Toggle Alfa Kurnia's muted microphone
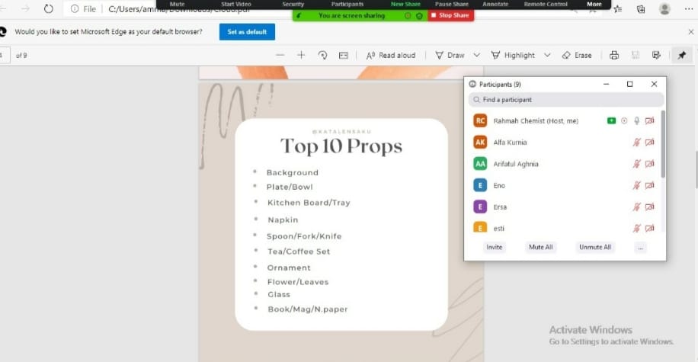 637,142
